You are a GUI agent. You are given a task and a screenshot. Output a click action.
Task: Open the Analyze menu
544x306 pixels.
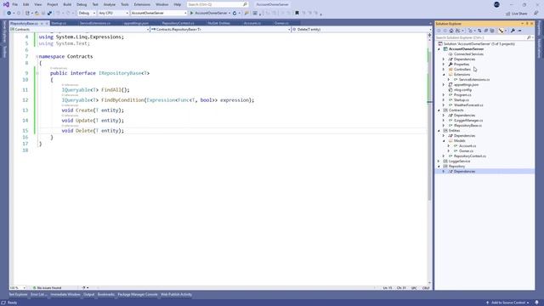(110, 4)
